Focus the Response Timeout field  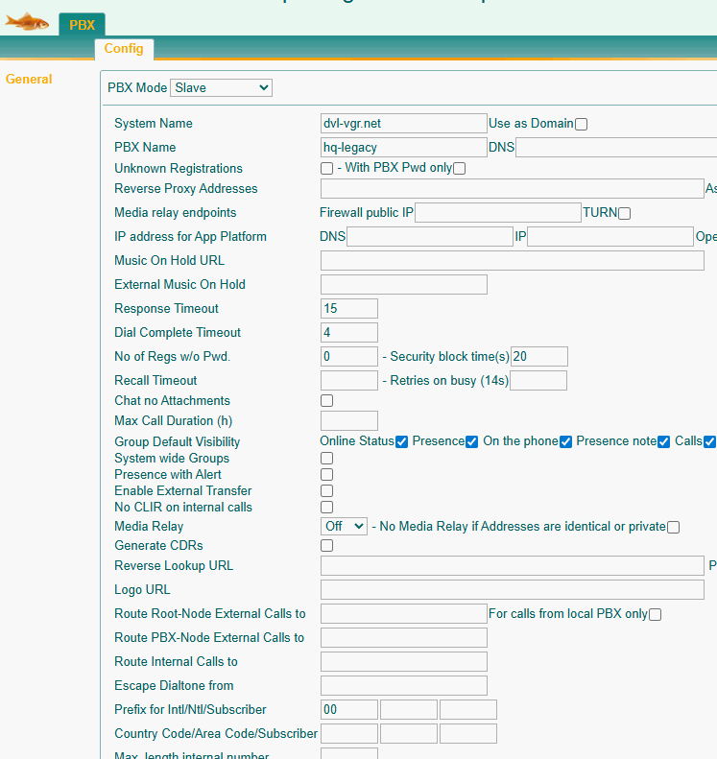[348, 309]
